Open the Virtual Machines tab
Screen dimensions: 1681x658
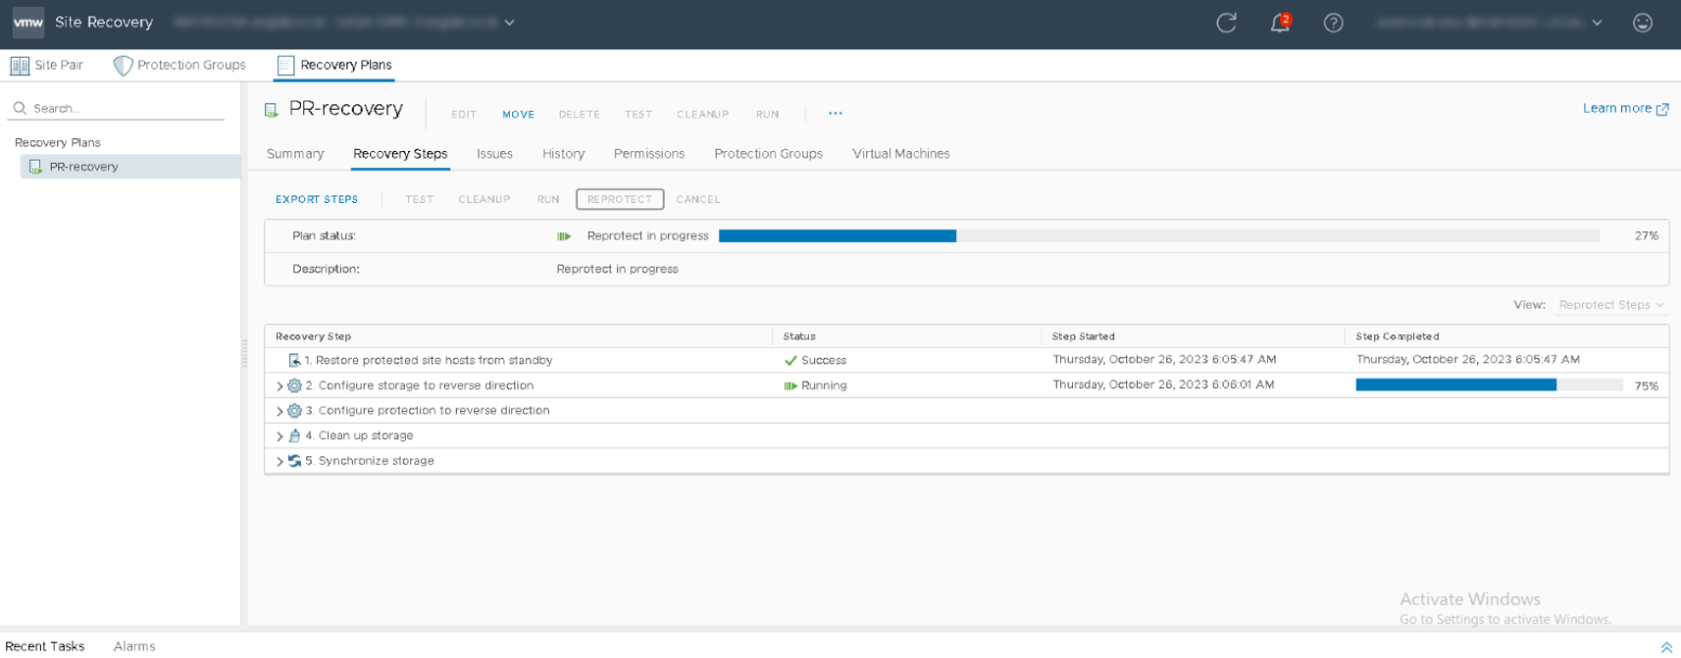(x=901, y=154)
